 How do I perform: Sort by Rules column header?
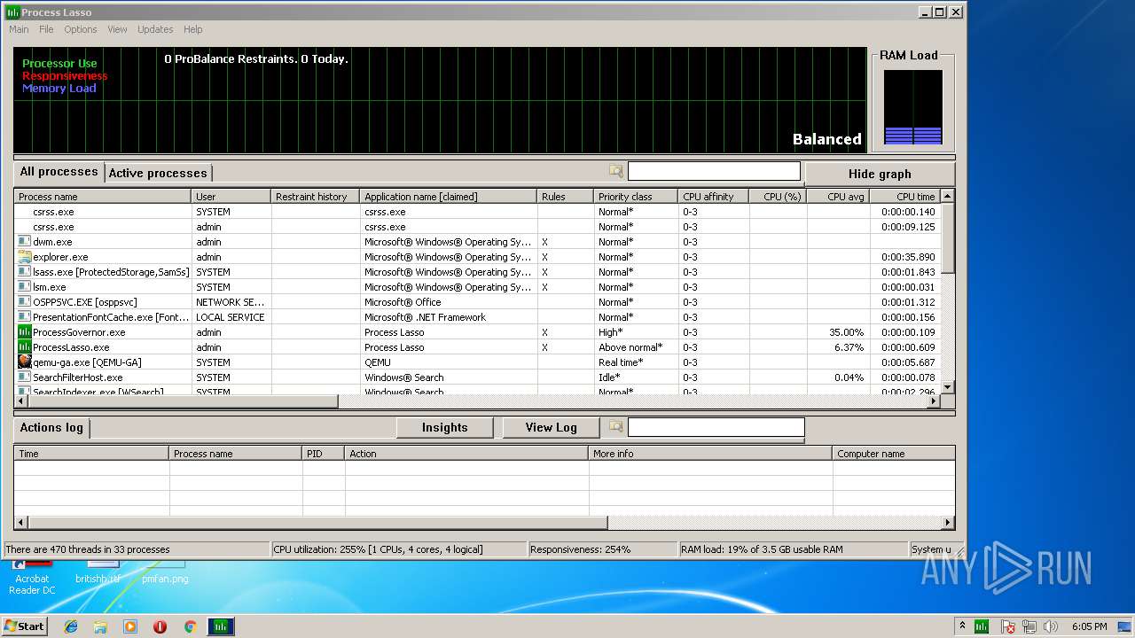[565, 197]
